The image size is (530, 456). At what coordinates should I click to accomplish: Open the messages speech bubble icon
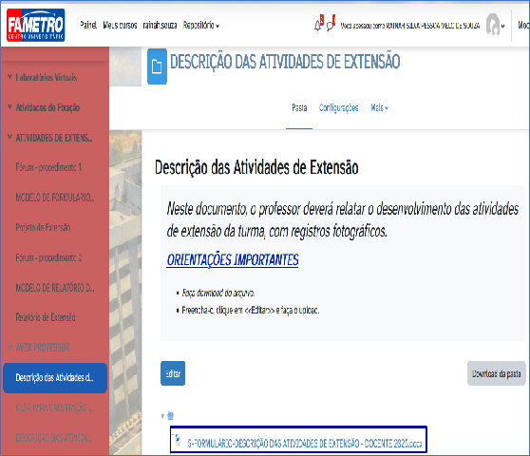pos(331,26)
